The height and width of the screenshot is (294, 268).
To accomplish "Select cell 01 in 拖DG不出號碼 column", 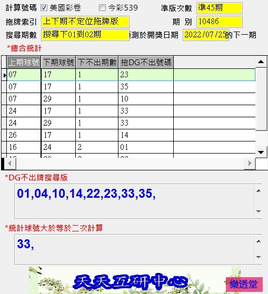I will tap(146, 147).
